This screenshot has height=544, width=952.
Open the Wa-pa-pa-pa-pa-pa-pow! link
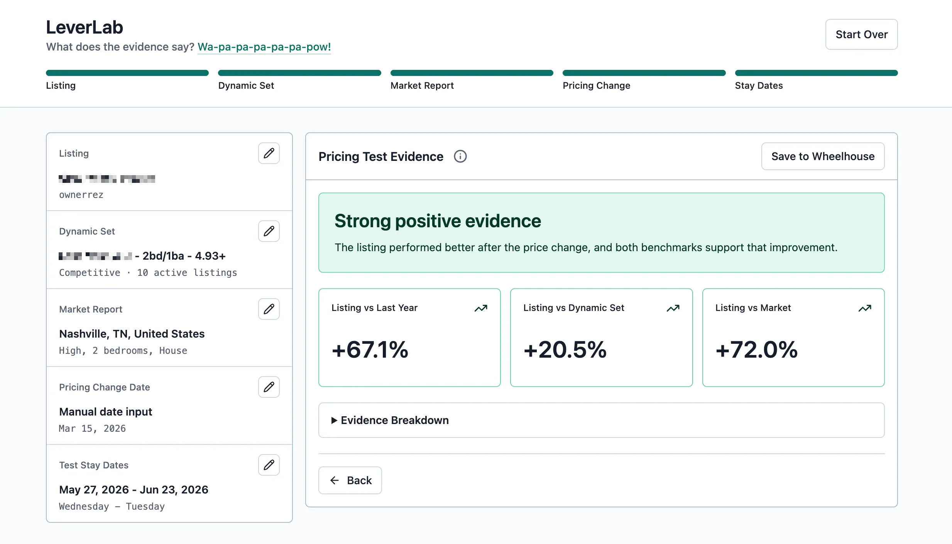click(x=264, y=47)
